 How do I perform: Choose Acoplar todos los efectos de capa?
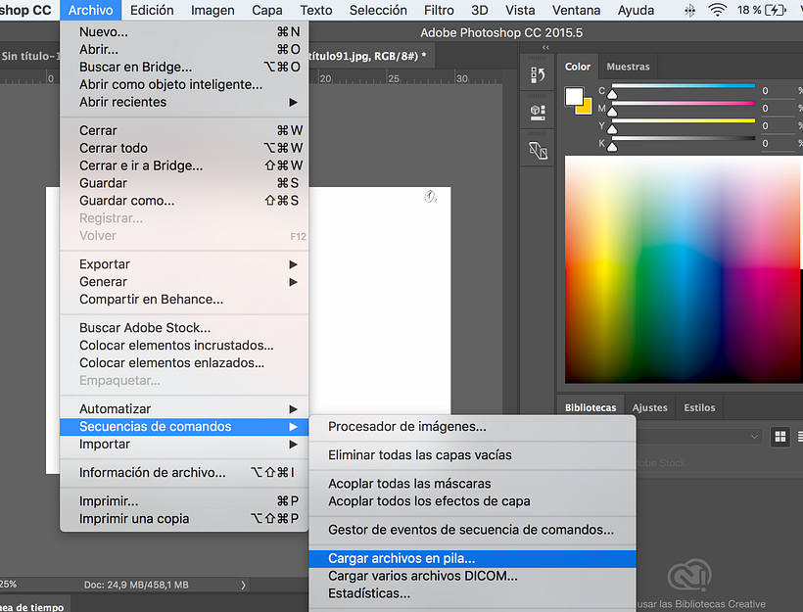coord(472,501)
